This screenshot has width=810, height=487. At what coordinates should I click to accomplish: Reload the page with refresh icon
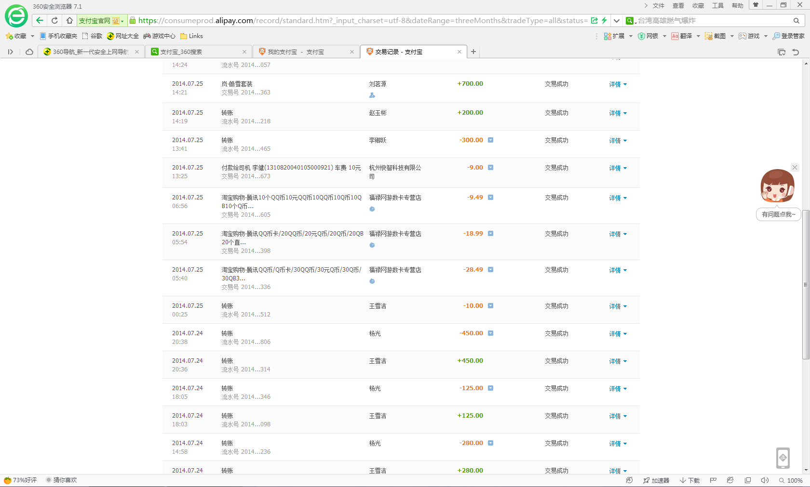(x=54, y=20)
